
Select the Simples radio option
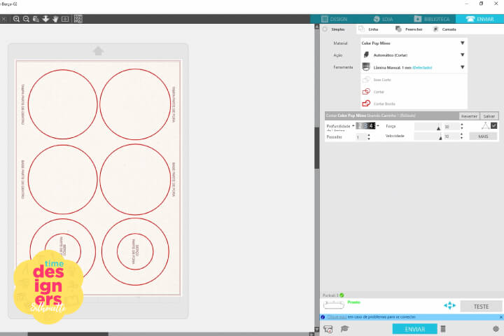coord(325,29)
